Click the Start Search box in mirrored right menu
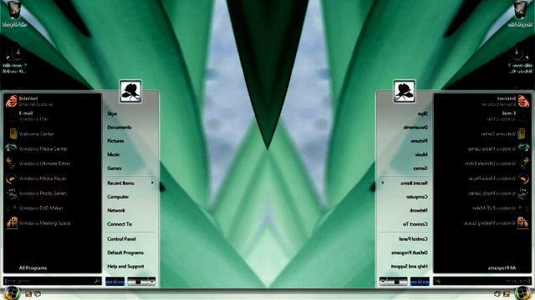This screenshot has width=535, height=300. (482, 281)
